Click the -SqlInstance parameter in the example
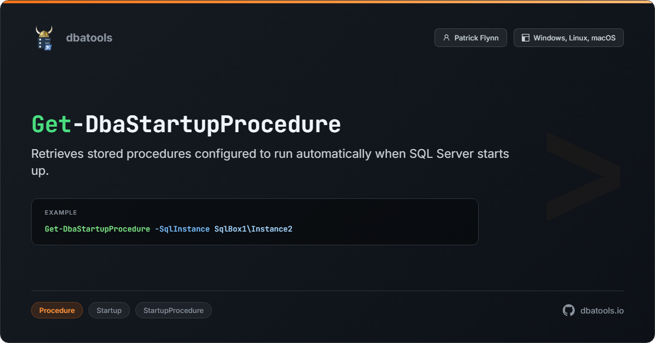Viewport: 655px width, 343px height. (x=182, y=229)
